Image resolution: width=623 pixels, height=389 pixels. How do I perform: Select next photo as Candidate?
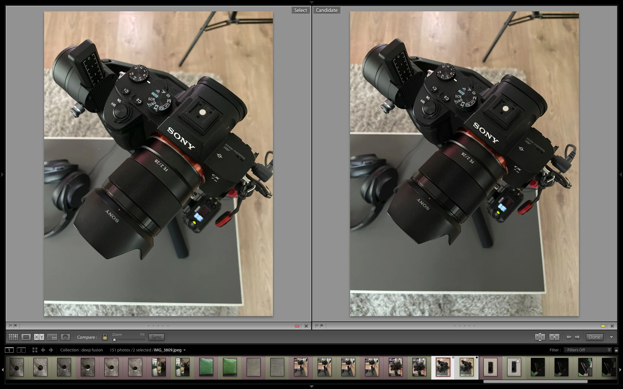(x=577, y=337)
